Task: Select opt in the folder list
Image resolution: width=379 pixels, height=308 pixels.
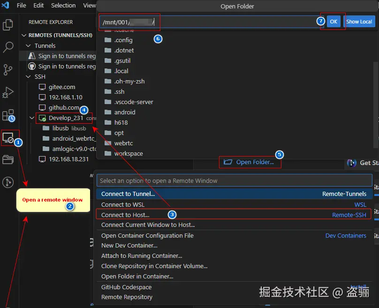Action: [x=119, y=133]
